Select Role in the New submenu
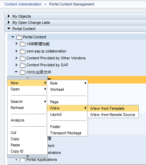The width and height of the screenshot is (146, 165). 67,83
